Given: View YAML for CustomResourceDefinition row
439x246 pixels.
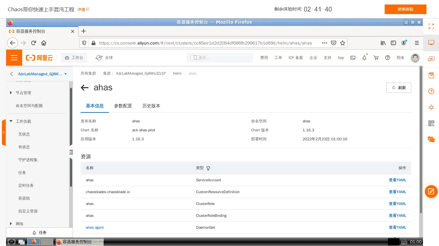Looking at the screenshot, I should pos(398,192).
